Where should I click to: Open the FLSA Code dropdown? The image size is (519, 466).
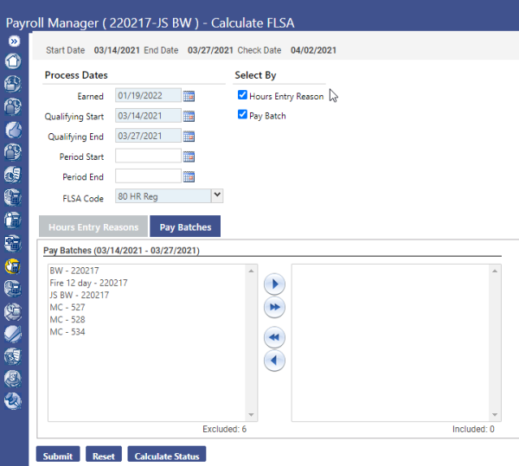[217, 196]
